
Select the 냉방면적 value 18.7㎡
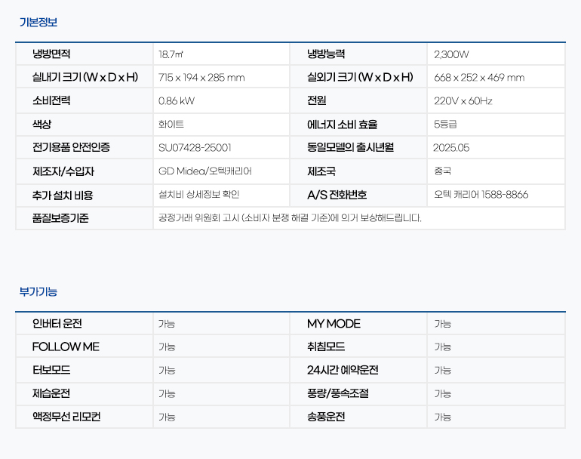(x=171, y=54)
